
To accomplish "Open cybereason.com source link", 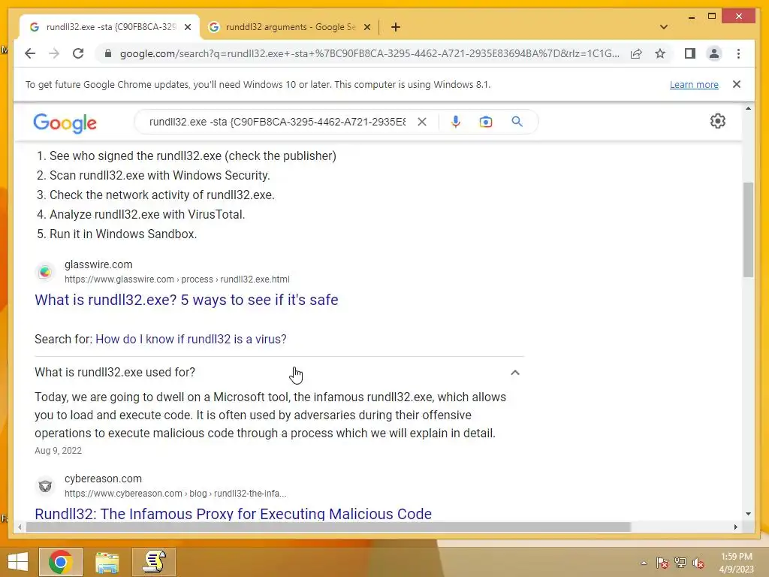I will tap(176, 494).
